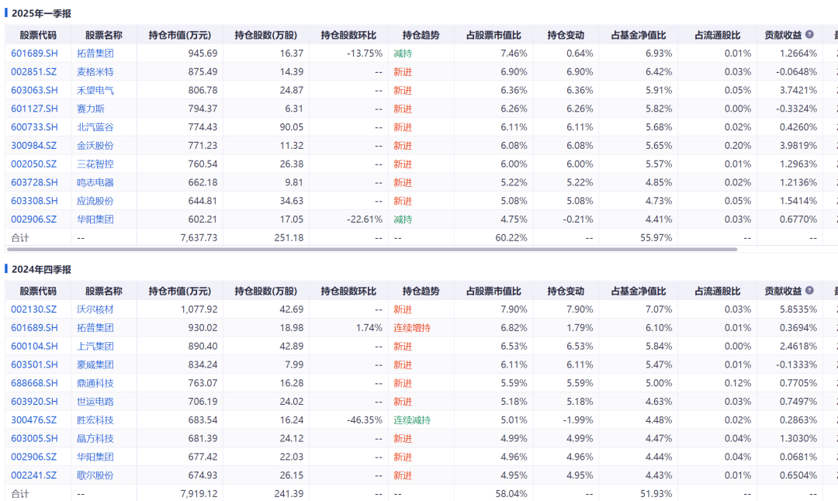This screenshot has height=501, width=838.
Task: Open stock name 胜宏科技
Action: [x=95, y=420]
